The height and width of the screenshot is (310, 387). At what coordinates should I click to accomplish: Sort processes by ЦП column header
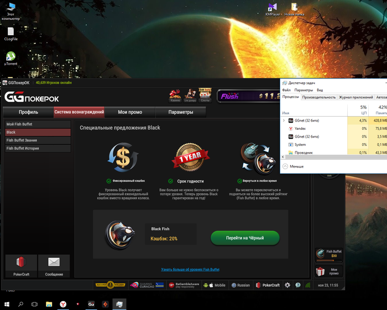358,110
